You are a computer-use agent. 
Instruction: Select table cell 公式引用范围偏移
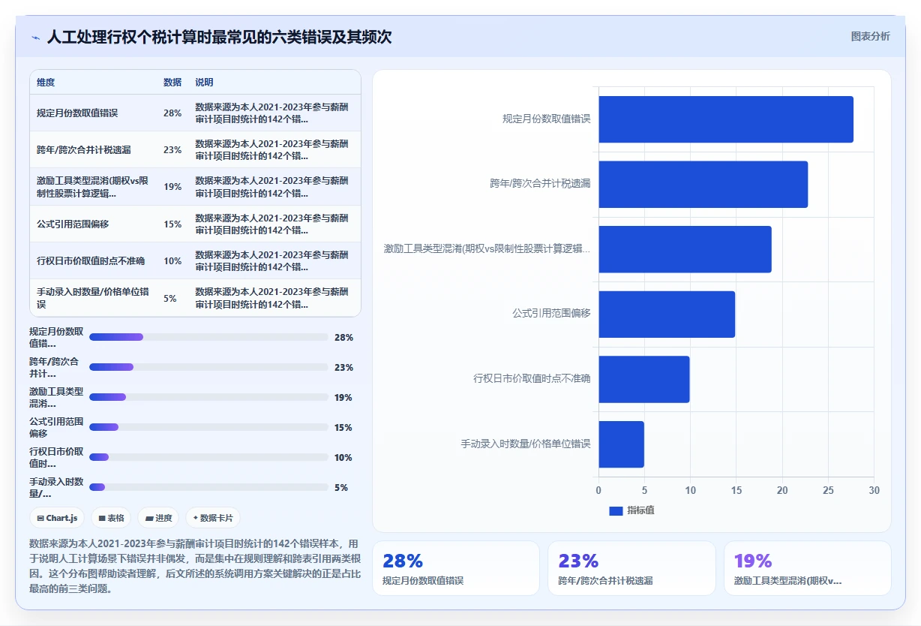tap(73, 224)
